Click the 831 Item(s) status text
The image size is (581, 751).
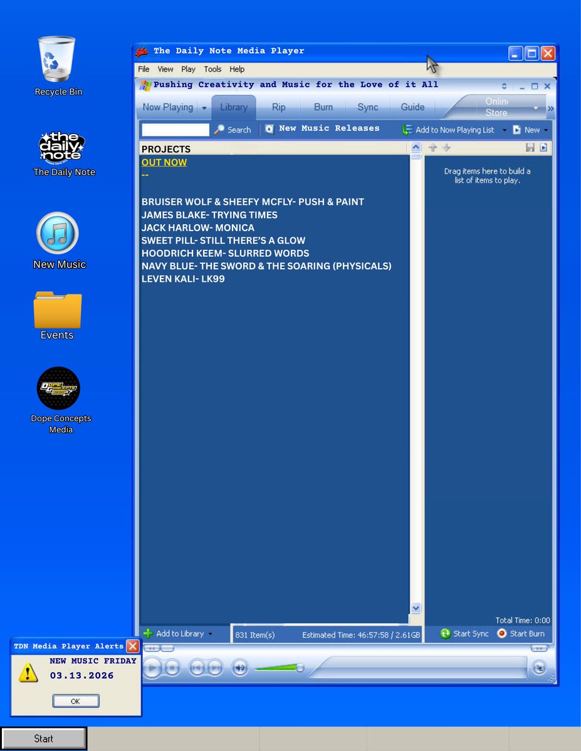click(255, 635)
